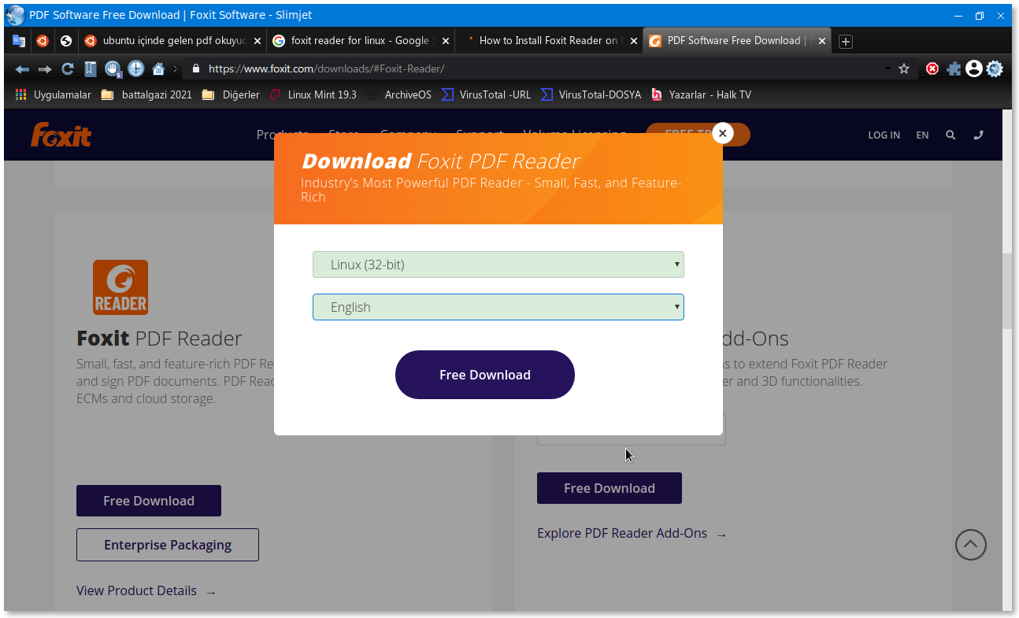Open the View Product Details link
1019x618 pixels.
pos(146,590)
